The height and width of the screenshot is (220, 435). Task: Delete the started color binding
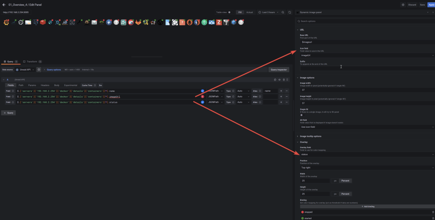(433, 218)
